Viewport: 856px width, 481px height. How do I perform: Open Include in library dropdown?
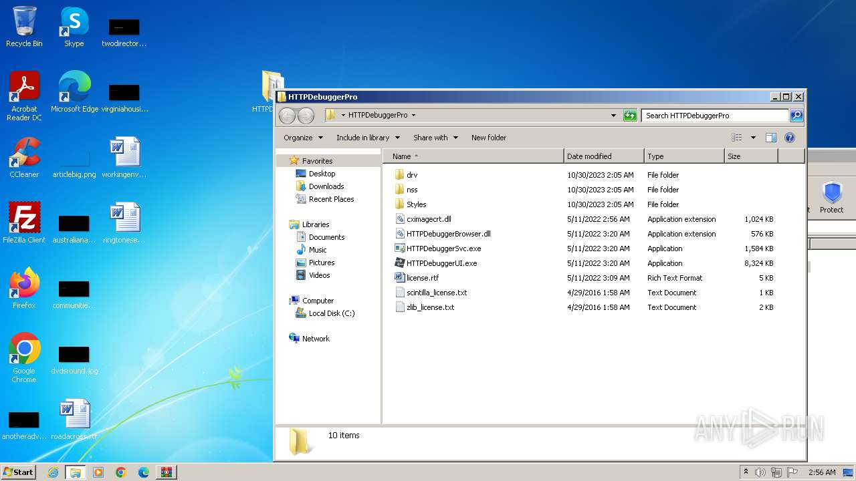[x=368, y=138]
